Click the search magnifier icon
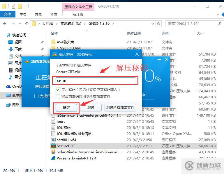This screenshot has height=174, width=224. (220, 24)
